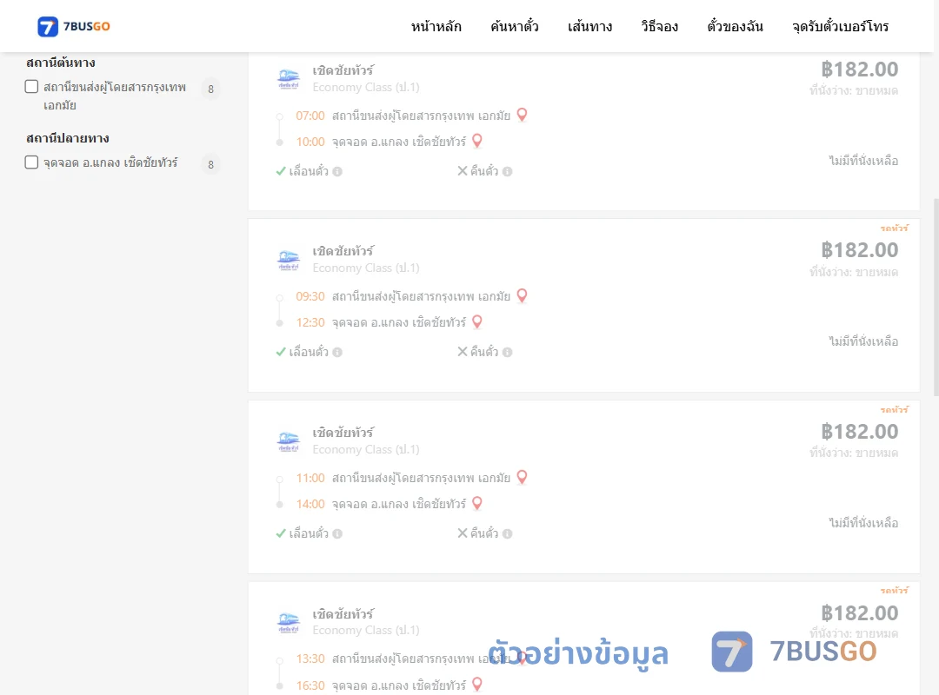The height and width of the screenshot is (695, 939).
Task: Open the จุดรับตั๋วเบอร์โทร menu item
Action: (x=840, y=26)
